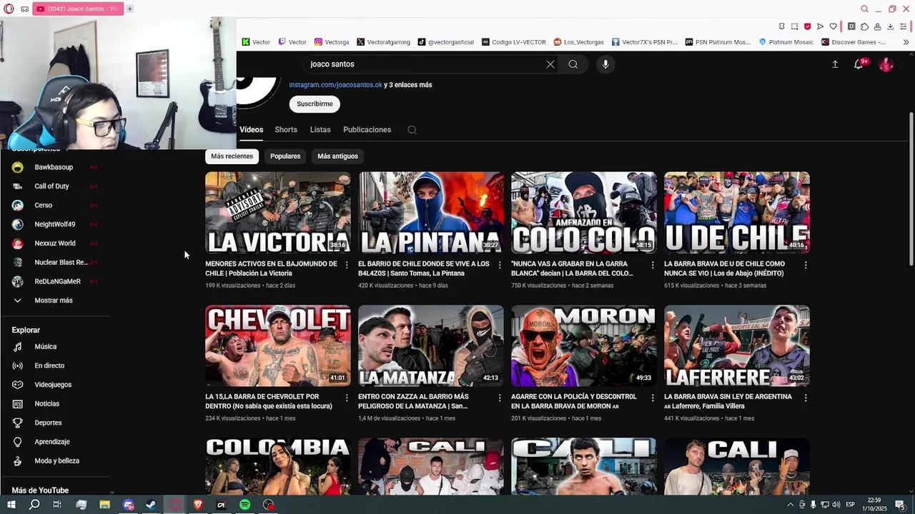Open options menu for La Victoria video
The height and width of the screenshot is (514, 915).
click(x=347, y=265)
